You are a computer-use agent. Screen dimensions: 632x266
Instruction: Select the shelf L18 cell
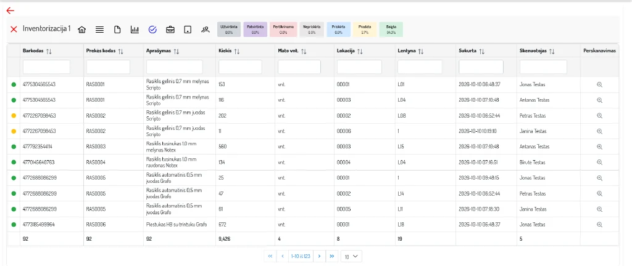click(x=425, y=225)
